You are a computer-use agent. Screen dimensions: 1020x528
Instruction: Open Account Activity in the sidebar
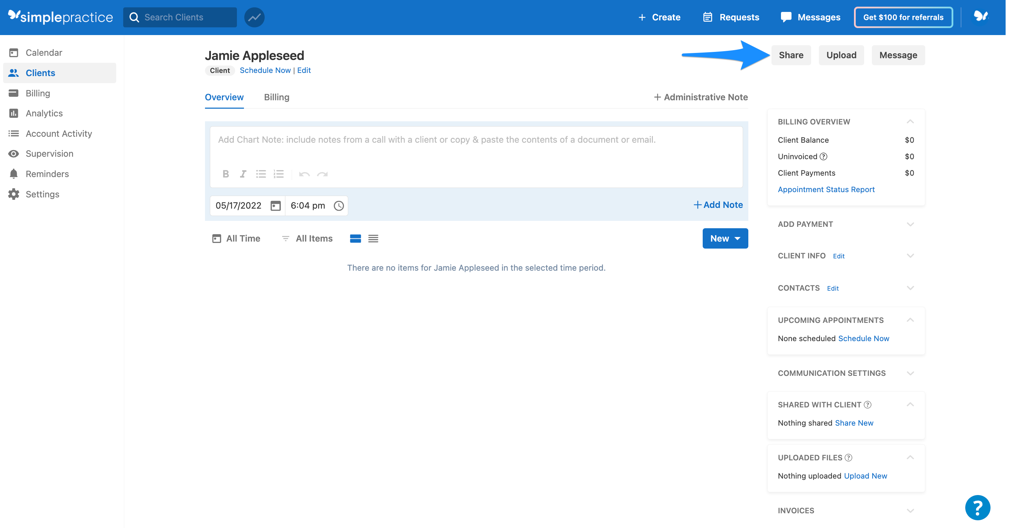13,133
